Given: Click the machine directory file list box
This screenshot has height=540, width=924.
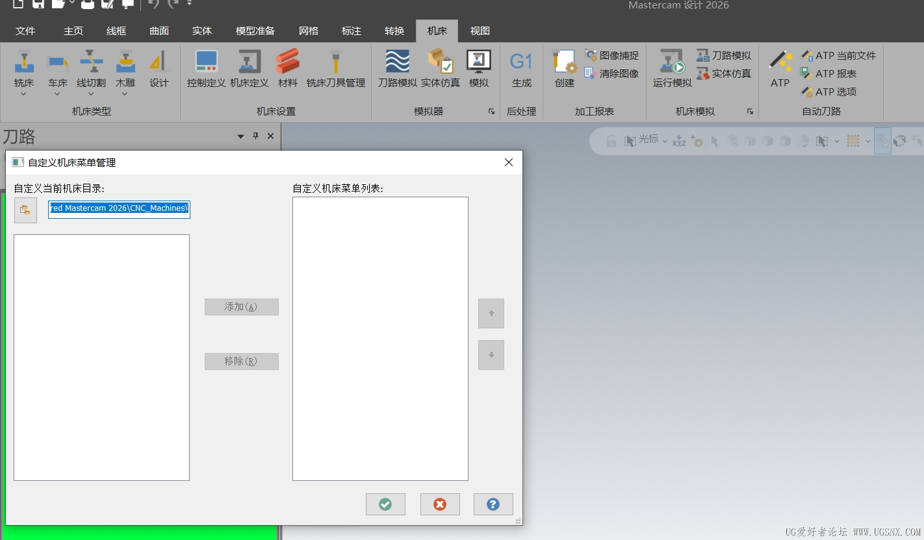Looking at the screenshot, I should [x=101, y=358].
